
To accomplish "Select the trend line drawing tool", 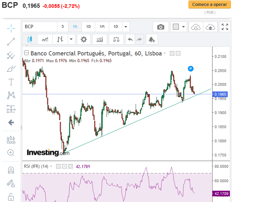I will click(11, 42).
